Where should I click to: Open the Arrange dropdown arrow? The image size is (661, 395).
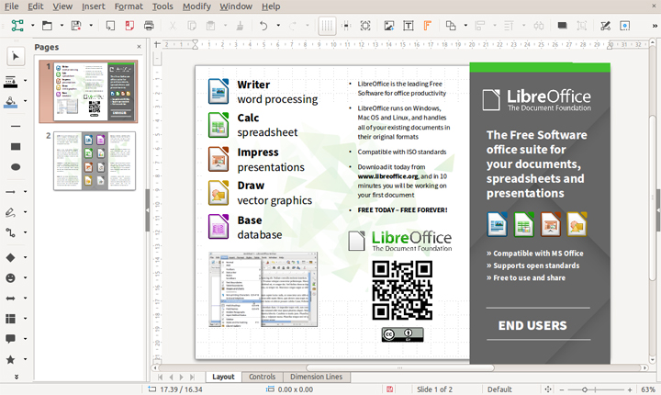click(465, 26)
